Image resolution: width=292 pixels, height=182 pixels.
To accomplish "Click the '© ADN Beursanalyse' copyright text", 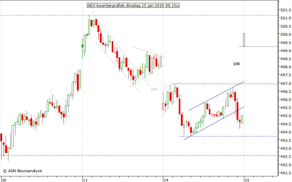I will [x=23, y=171].
